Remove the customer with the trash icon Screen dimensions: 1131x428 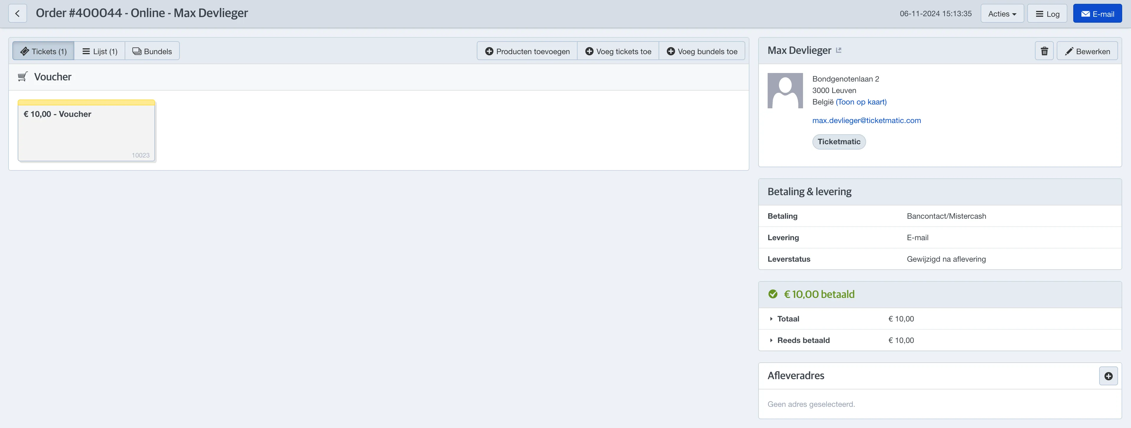coord(1044,51)
